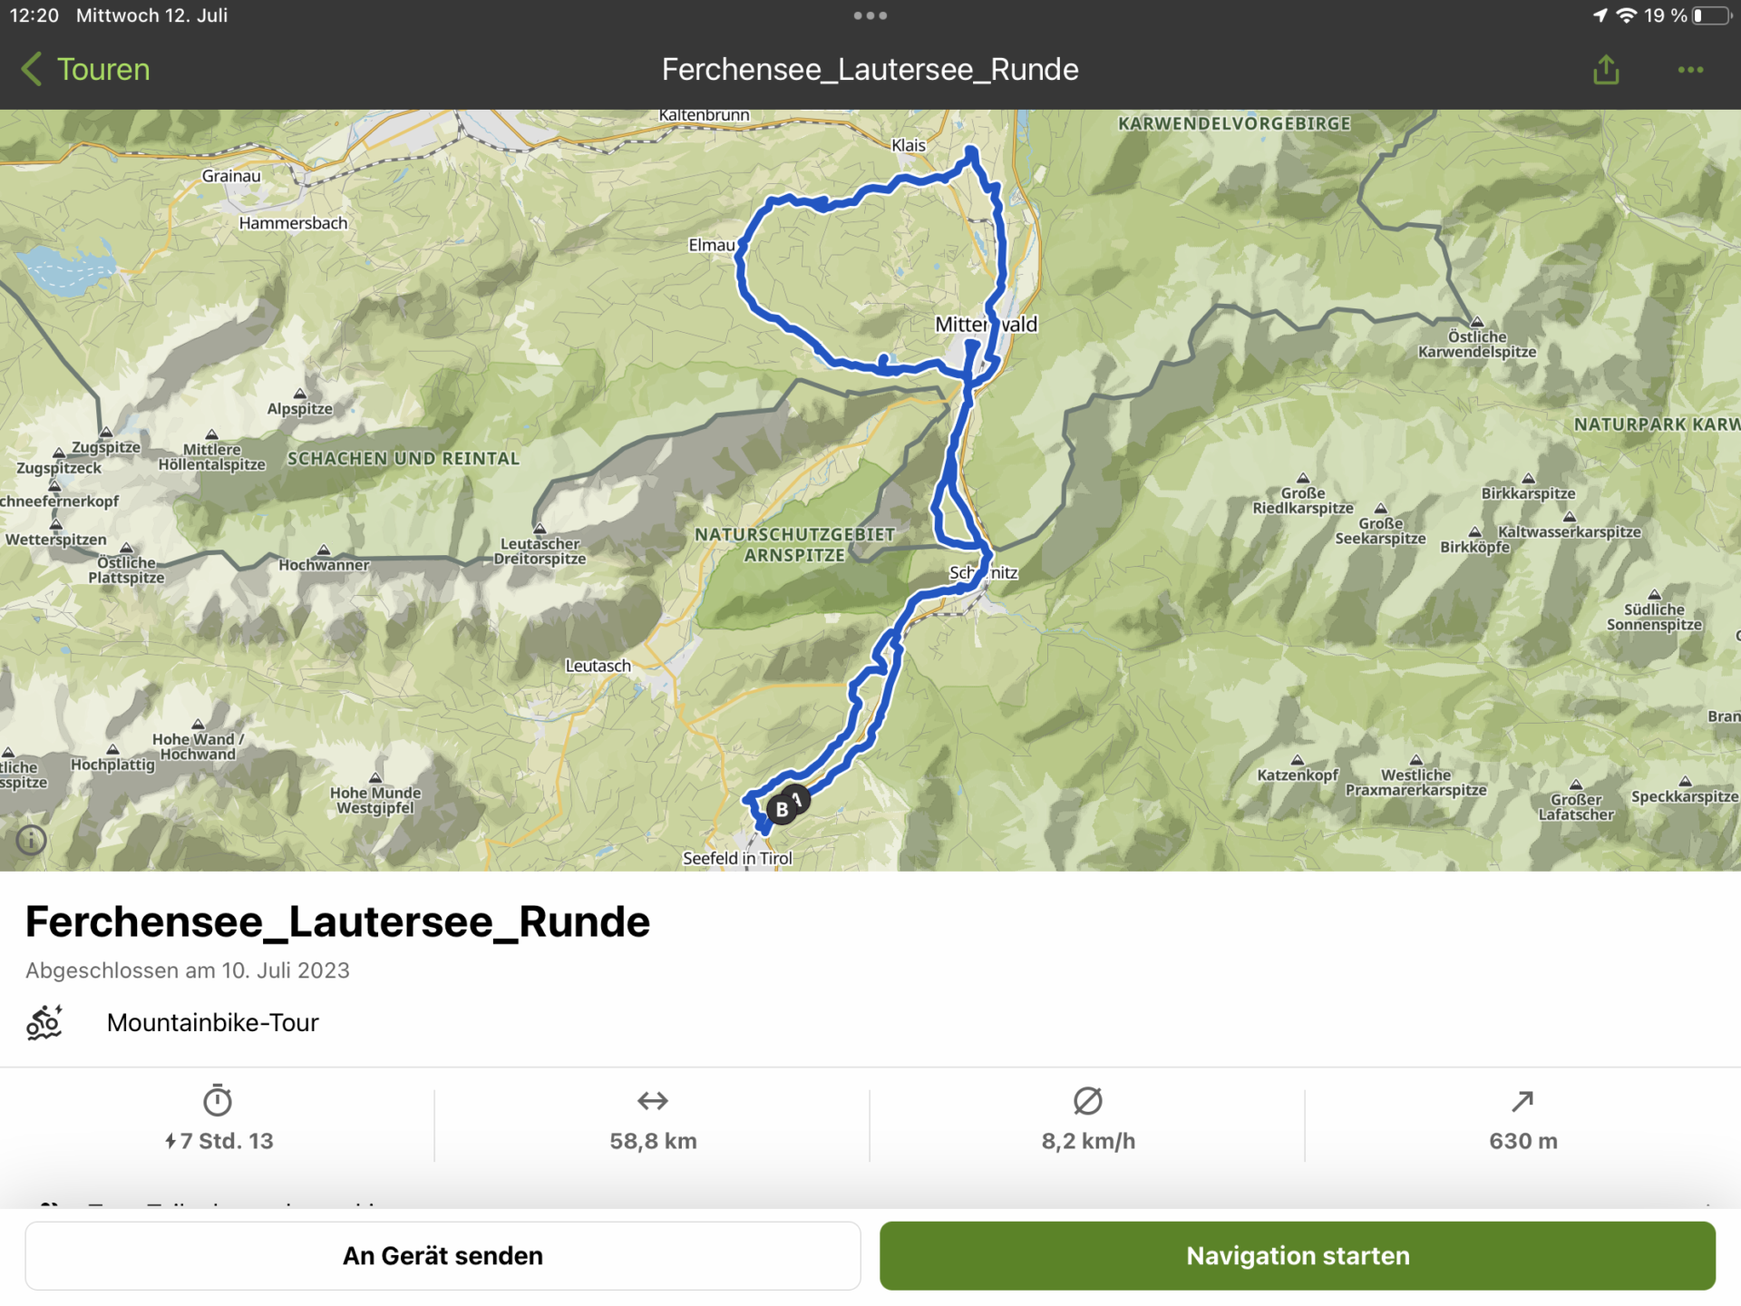Tap the elevation gain arrow icon

[x=1522, y=1101]
